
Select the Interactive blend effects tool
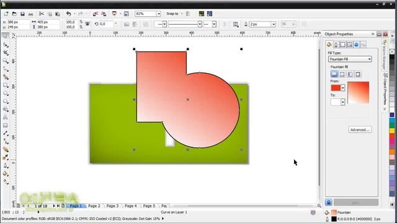click(x=6, y=150)
